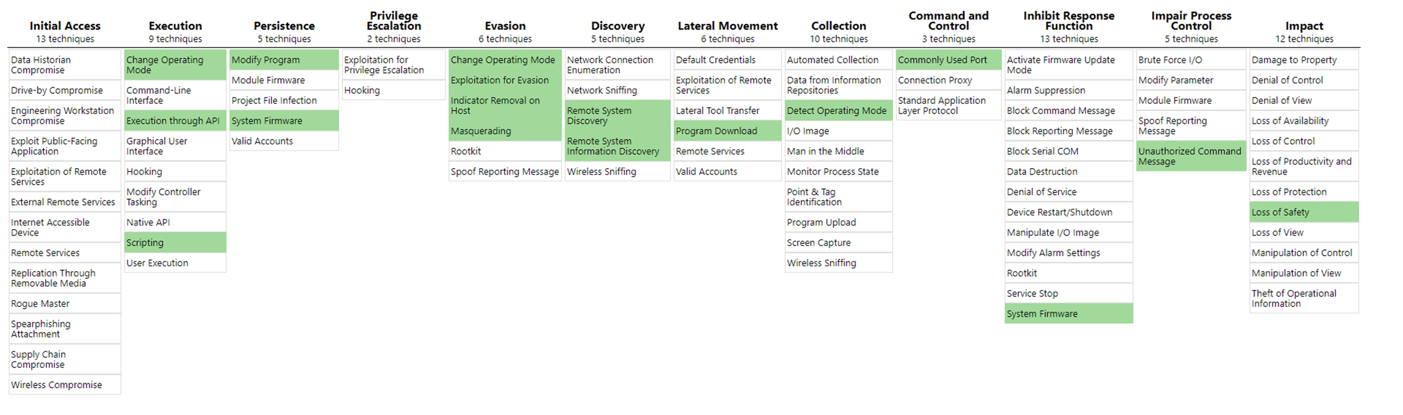
Task: Select Modify Controller Tasking technique
Action: tap(175, 197)
